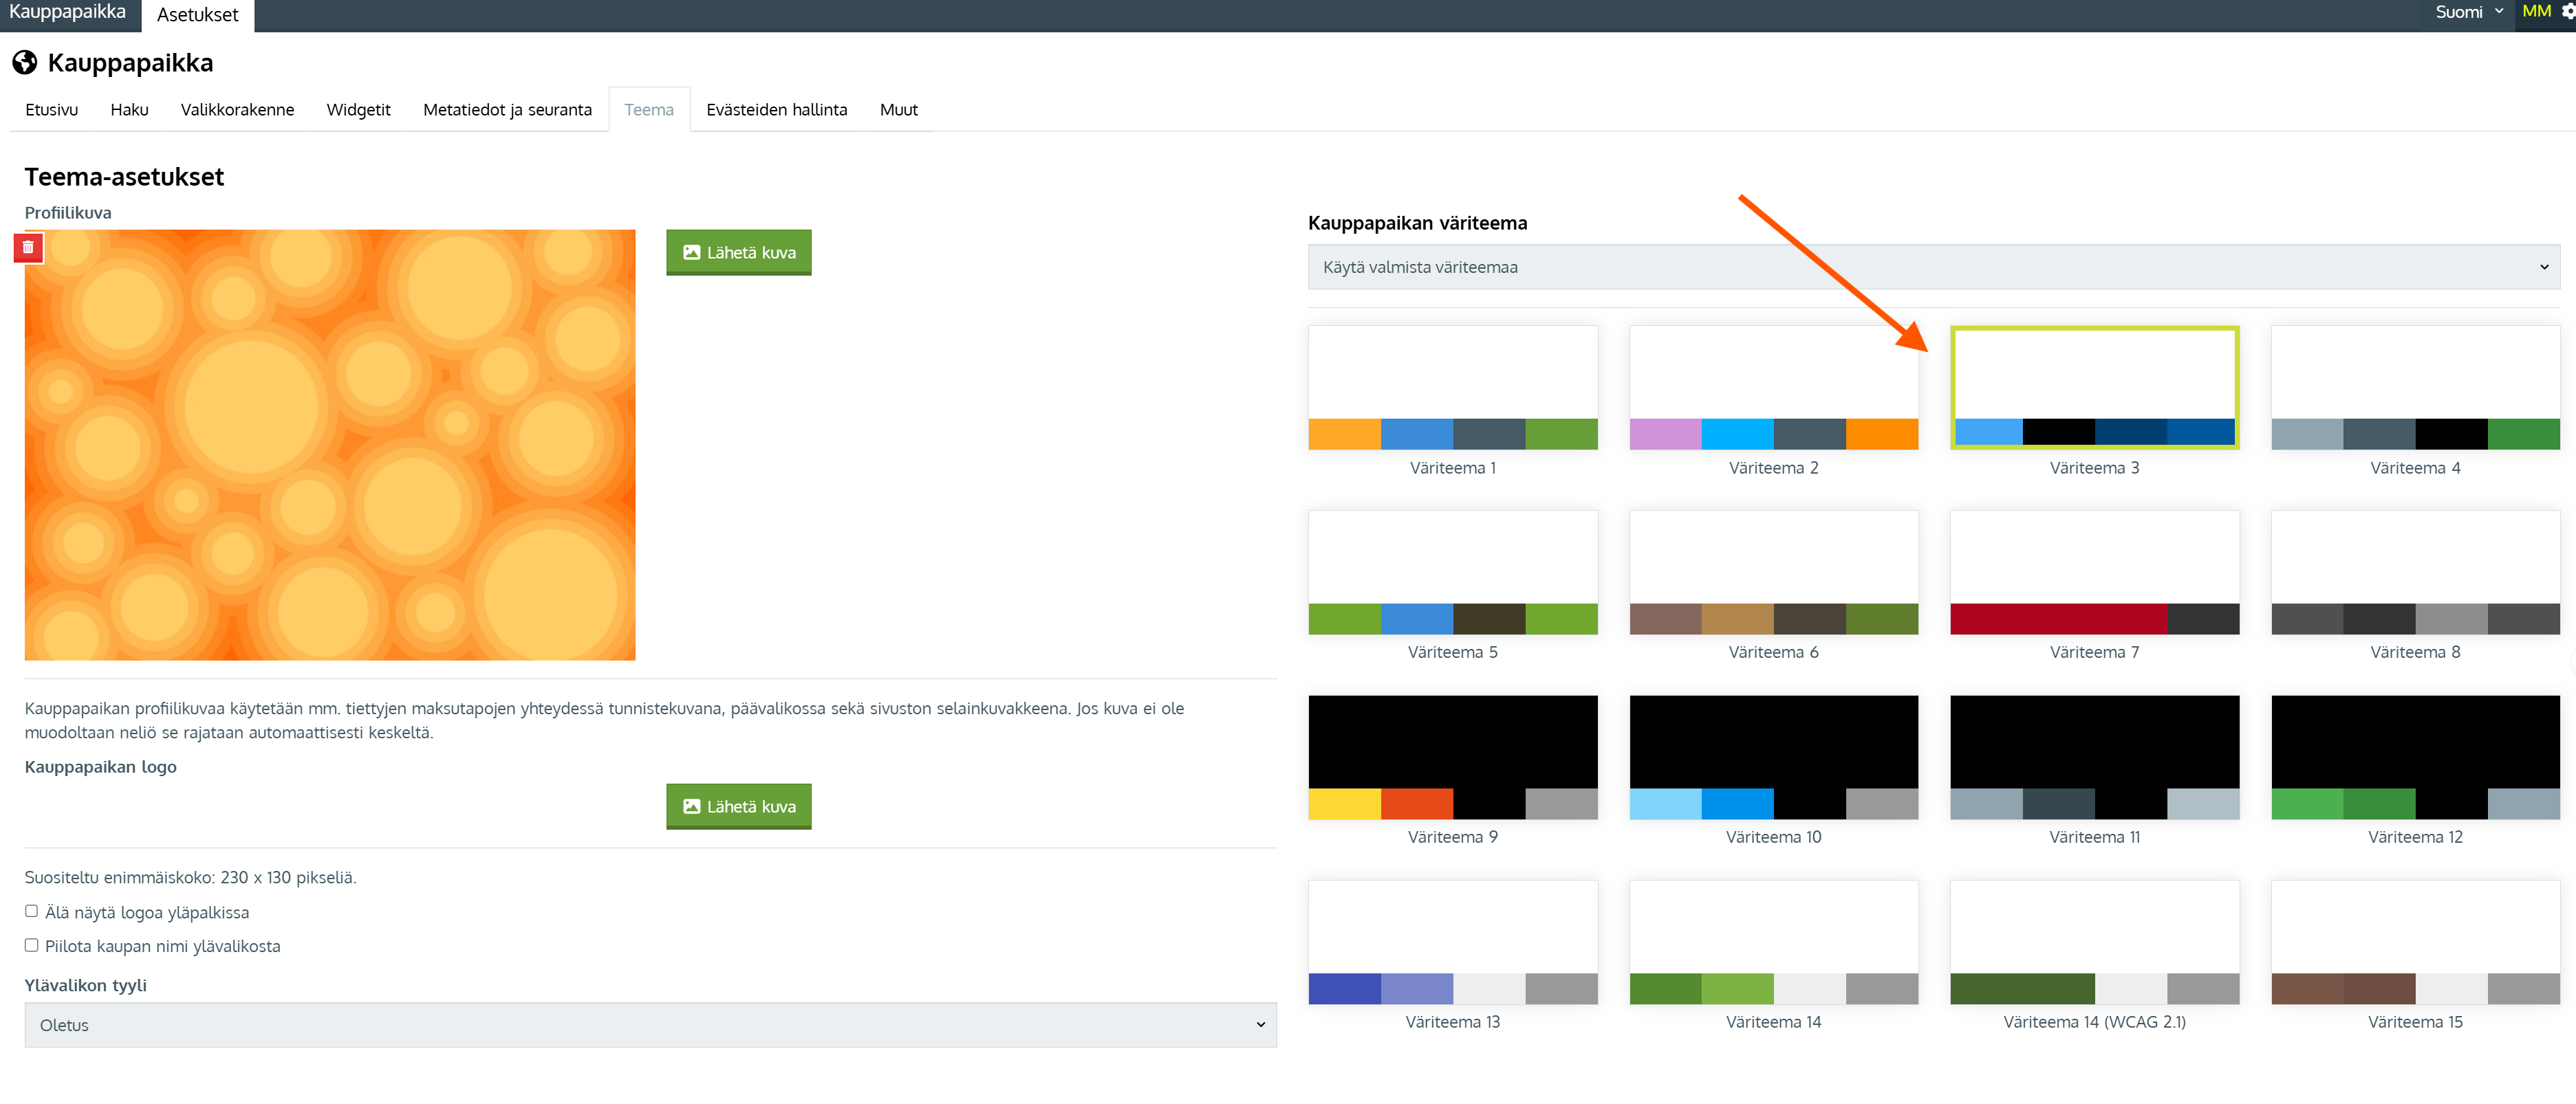Enable 'Älä näytä logoa yläpalkissa' checkbox
The image size is (2576, 1104).
(x=32, y=911)
